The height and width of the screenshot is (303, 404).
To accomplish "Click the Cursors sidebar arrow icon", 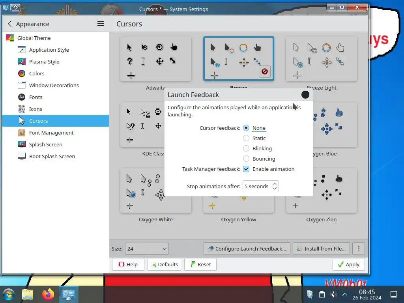I will coord(22,121).
